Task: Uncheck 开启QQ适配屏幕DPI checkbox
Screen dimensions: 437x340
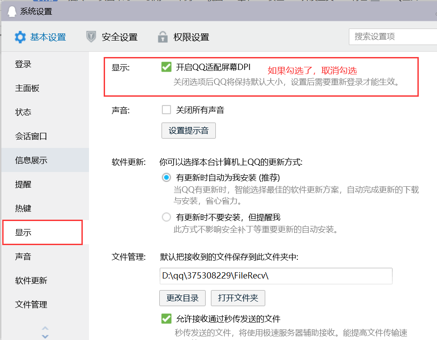Action: [x=166, y=67]
